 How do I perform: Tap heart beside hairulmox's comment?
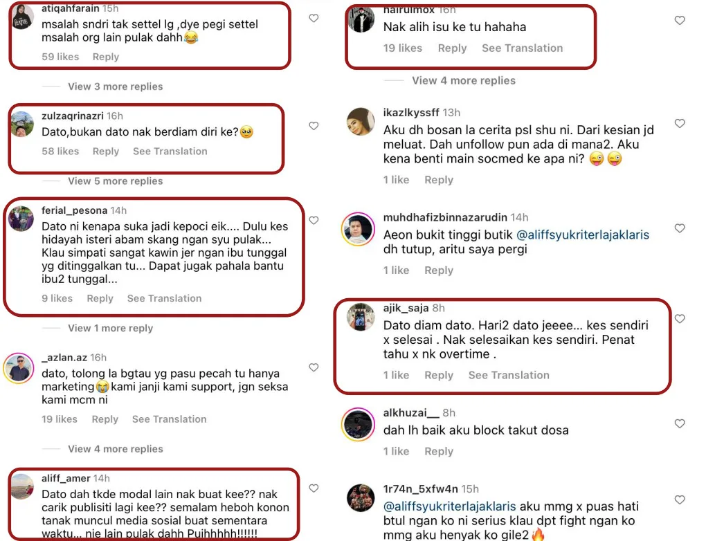point(680,21)
